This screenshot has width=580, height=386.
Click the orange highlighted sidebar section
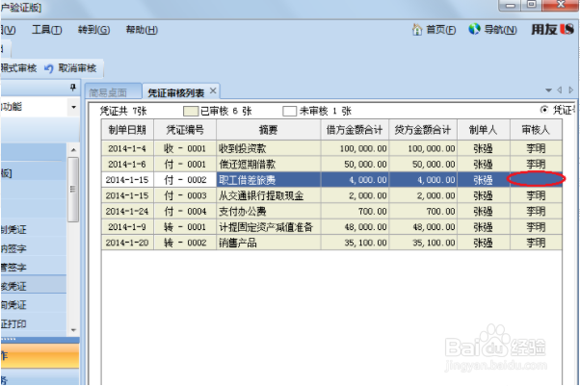point(40,356)
